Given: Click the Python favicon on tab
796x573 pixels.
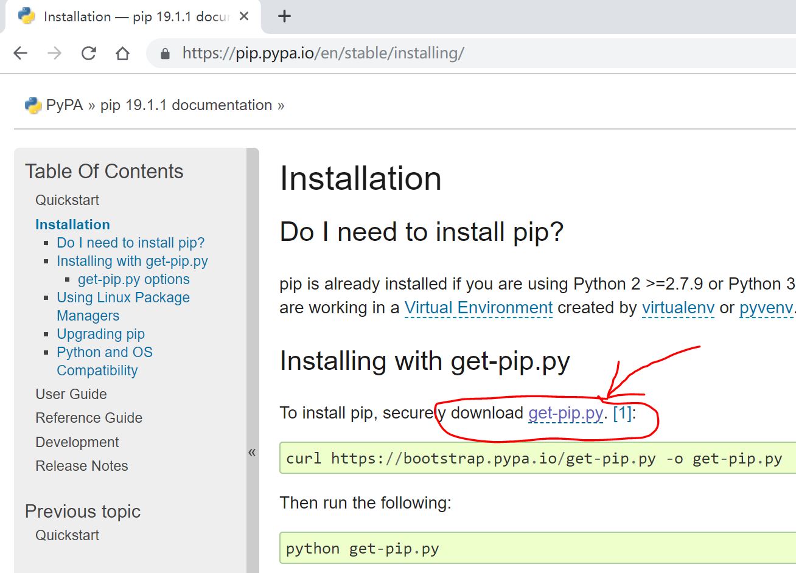Looking at the screenshot, I should coord(27,16).
